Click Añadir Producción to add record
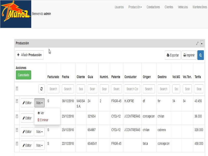 29,55
